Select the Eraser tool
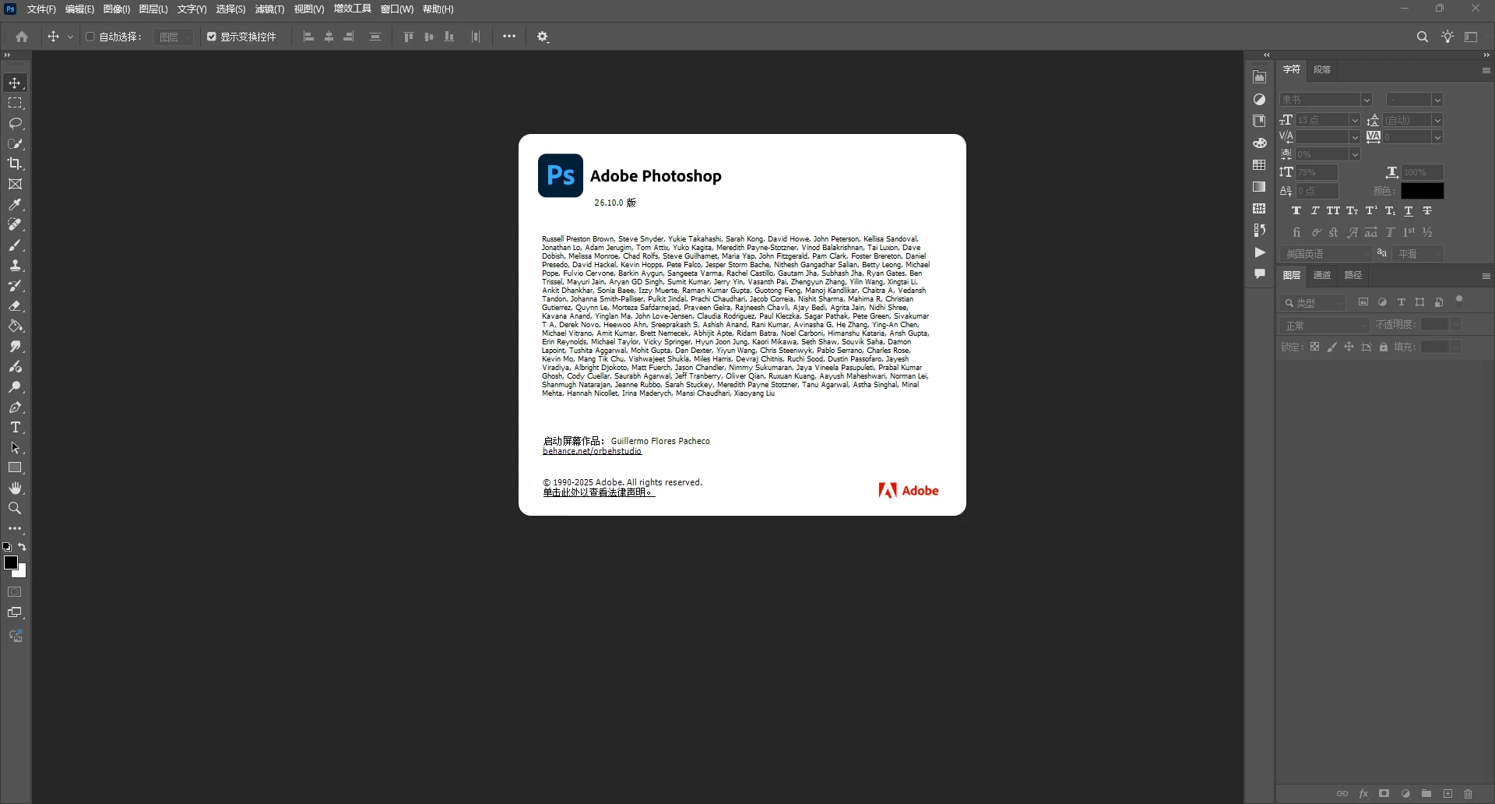Viewport: 1495px width, 804px height. click(x=15, y=305)
